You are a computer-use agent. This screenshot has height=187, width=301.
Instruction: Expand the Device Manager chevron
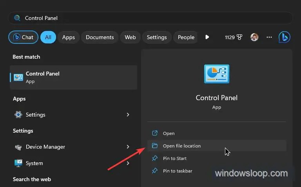(128, 147)
